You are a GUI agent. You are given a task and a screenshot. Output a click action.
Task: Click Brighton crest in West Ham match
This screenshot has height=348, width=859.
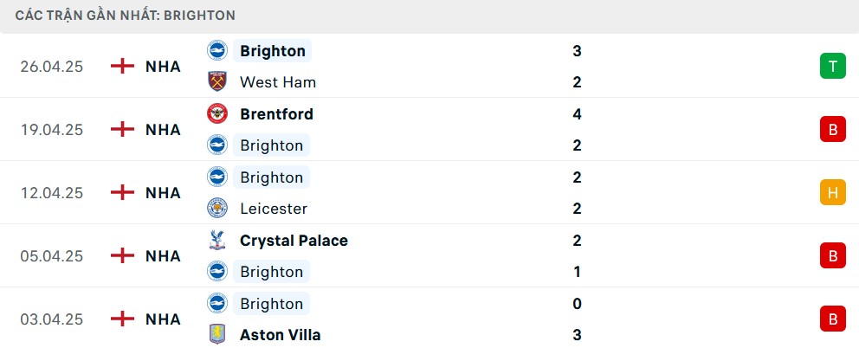pos(217,50)
